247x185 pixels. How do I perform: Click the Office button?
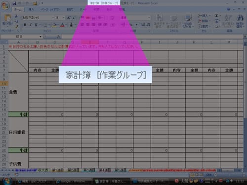[x=5, y=5]
